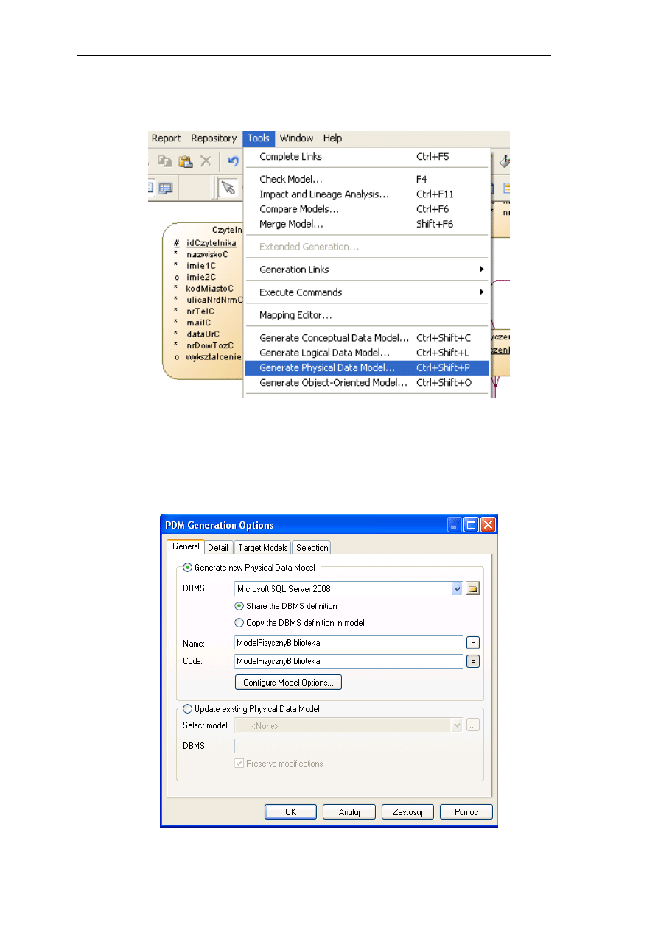Image resolution: width=658 pixels, height=930 pixels.
Task: Click the Paste clipboard icon
Action: pos(186,161)
